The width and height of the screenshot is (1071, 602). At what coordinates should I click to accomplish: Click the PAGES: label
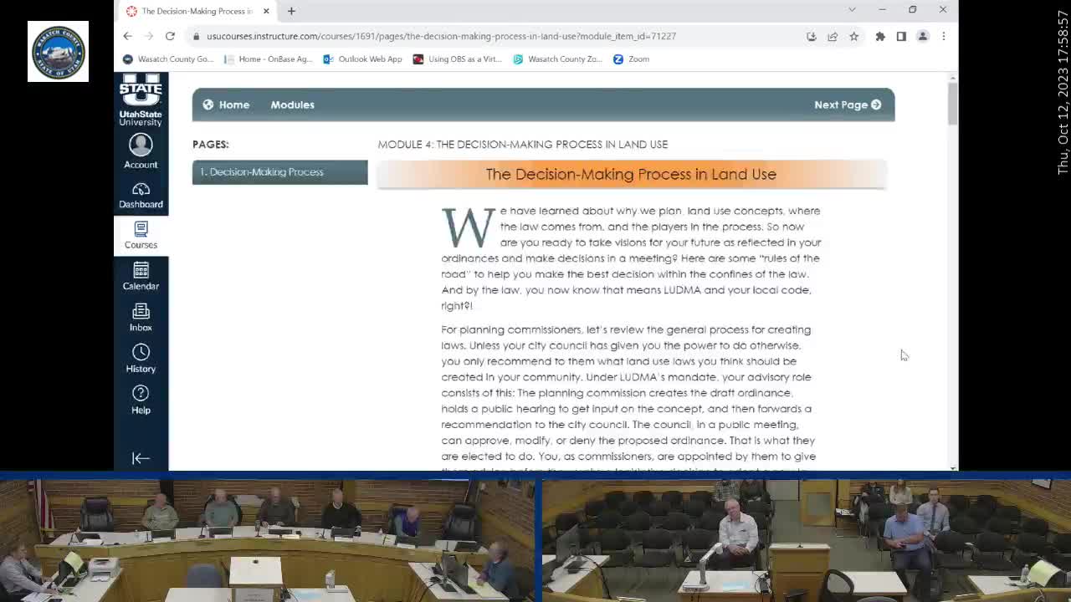(x=211, y=144)
